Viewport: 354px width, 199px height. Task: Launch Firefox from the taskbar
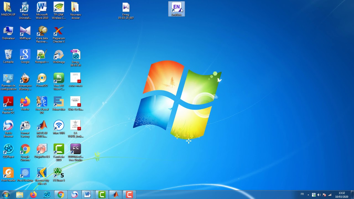point(33,195)
